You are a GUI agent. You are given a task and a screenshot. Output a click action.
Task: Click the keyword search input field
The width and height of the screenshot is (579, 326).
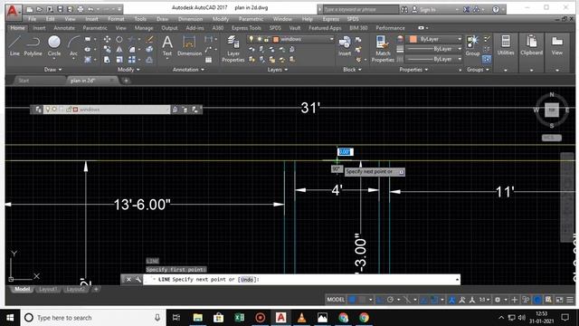point(360,9)
